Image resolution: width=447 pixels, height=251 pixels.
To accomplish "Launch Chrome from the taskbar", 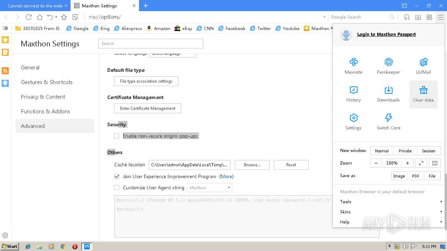I will coord(63,246).
